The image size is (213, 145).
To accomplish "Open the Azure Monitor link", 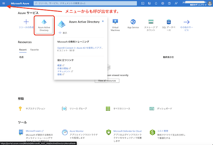I will 77,131.
